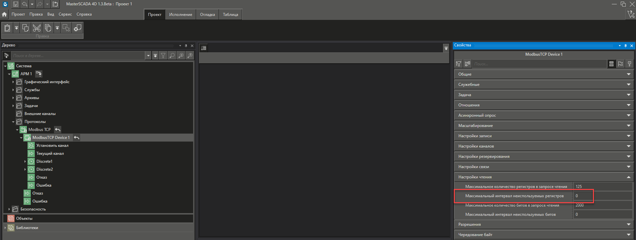Pin the Свойства panel
The height and width of the screenshot is (240, 636).
[625, 46]
